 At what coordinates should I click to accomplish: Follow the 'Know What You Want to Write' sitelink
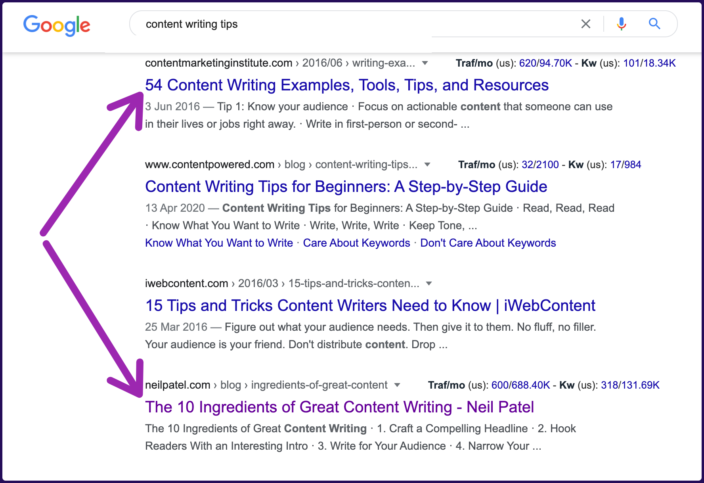pos(219,243)
